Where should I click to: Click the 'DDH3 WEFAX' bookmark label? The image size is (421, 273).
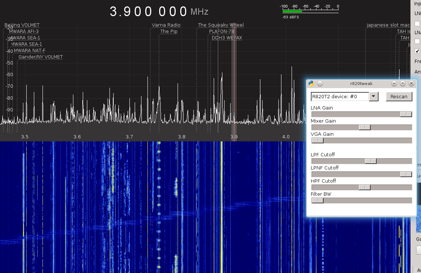226,38
